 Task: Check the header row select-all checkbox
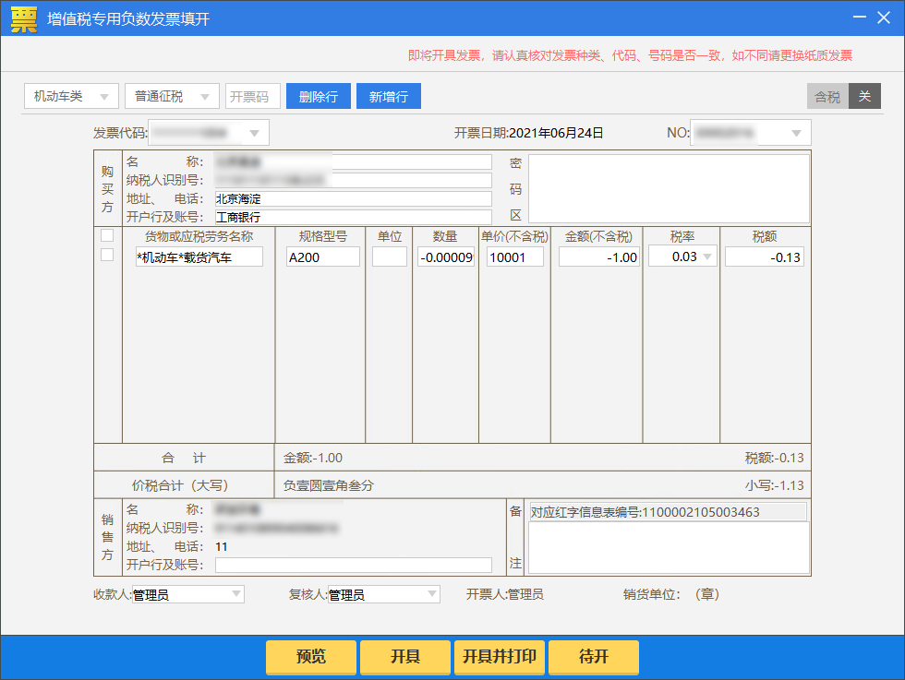107,235
